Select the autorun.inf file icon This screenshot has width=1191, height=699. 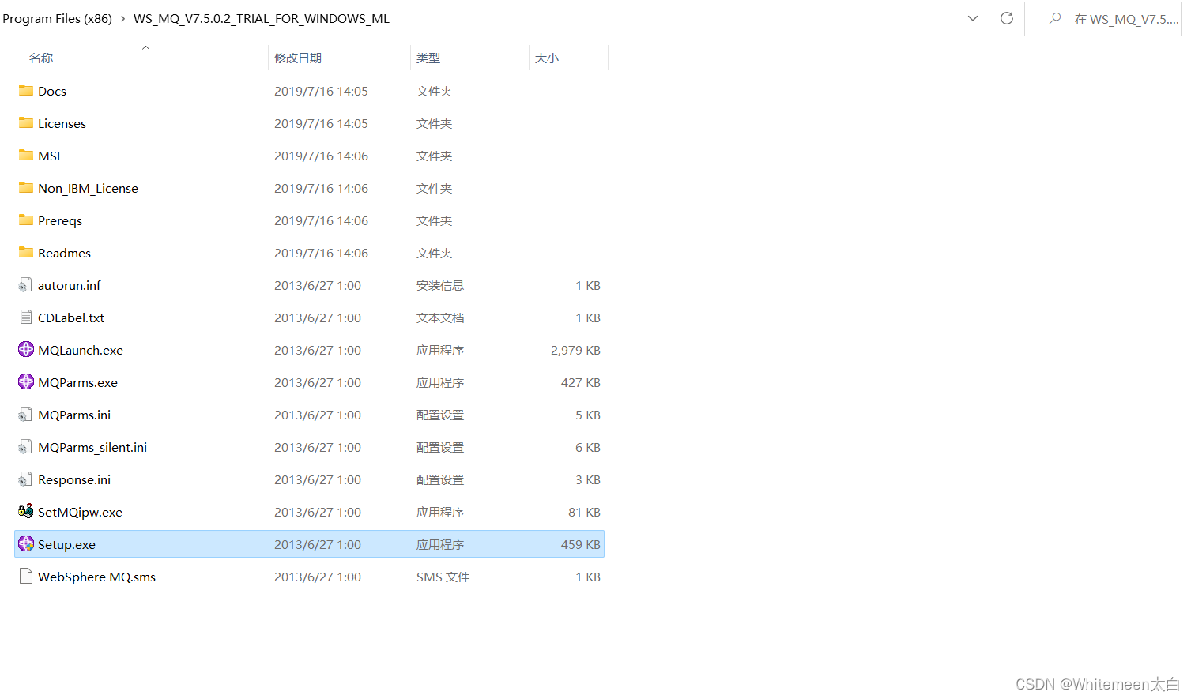coord(26,285)
